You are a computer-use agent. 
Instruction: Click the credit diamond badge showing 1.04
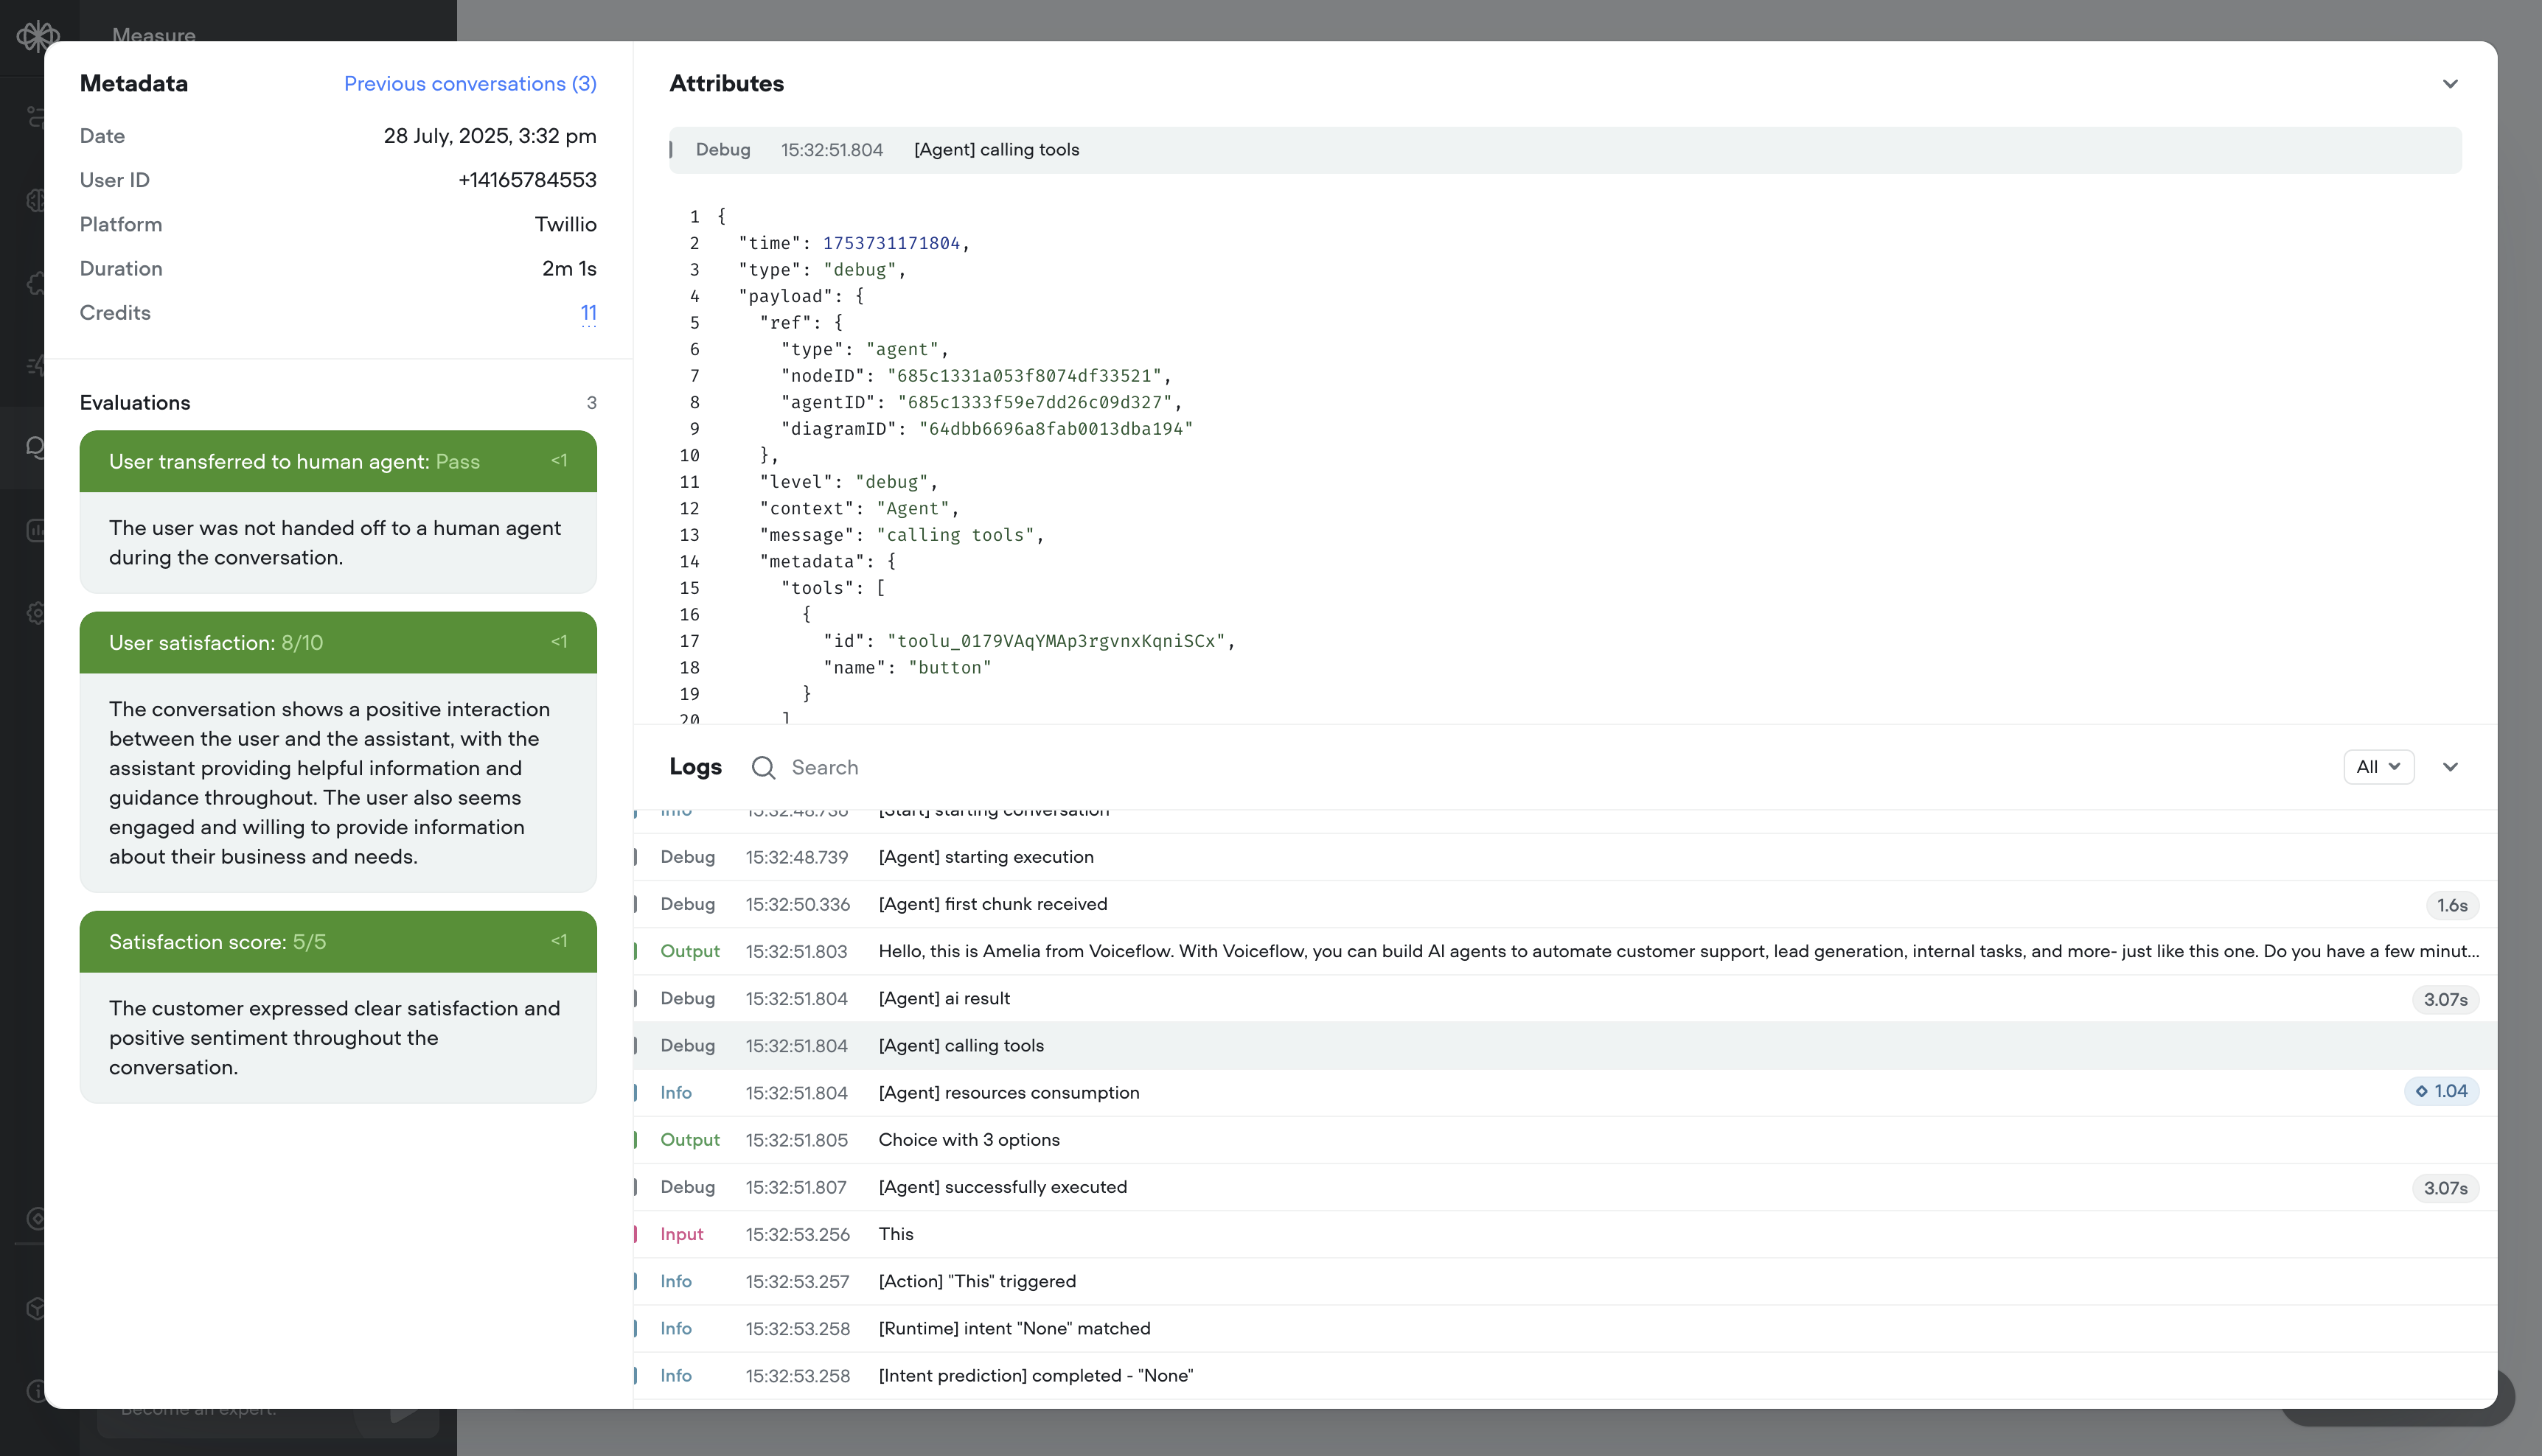(2442, 1091)
